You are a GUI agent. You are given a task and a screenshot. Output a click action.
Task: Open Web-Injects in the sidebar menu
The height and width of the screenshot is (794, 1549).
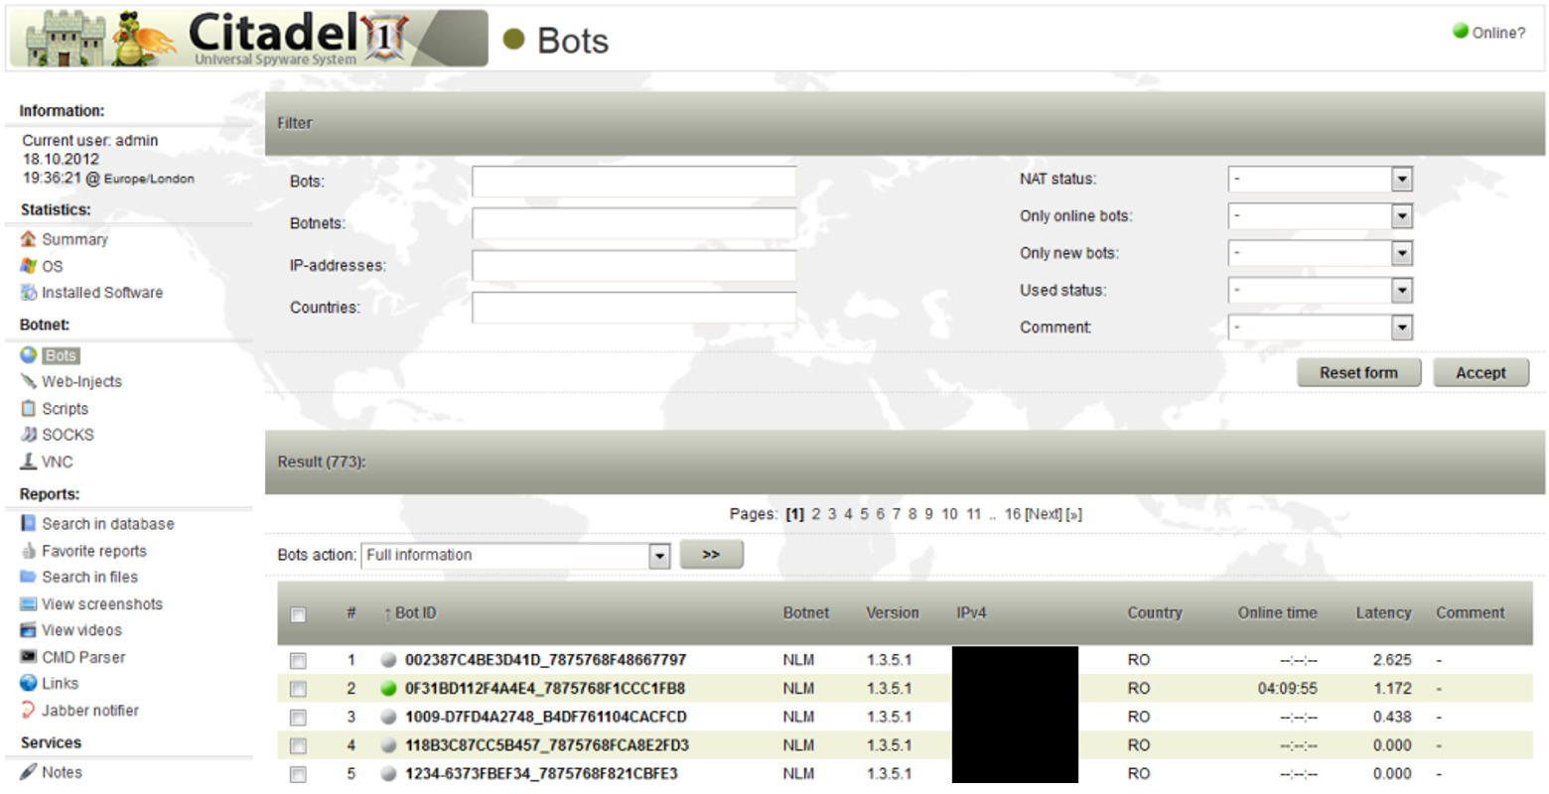[81, 381]
